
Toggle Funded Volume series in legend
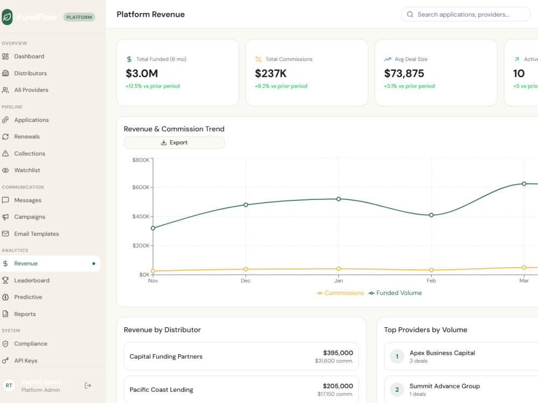395,293
